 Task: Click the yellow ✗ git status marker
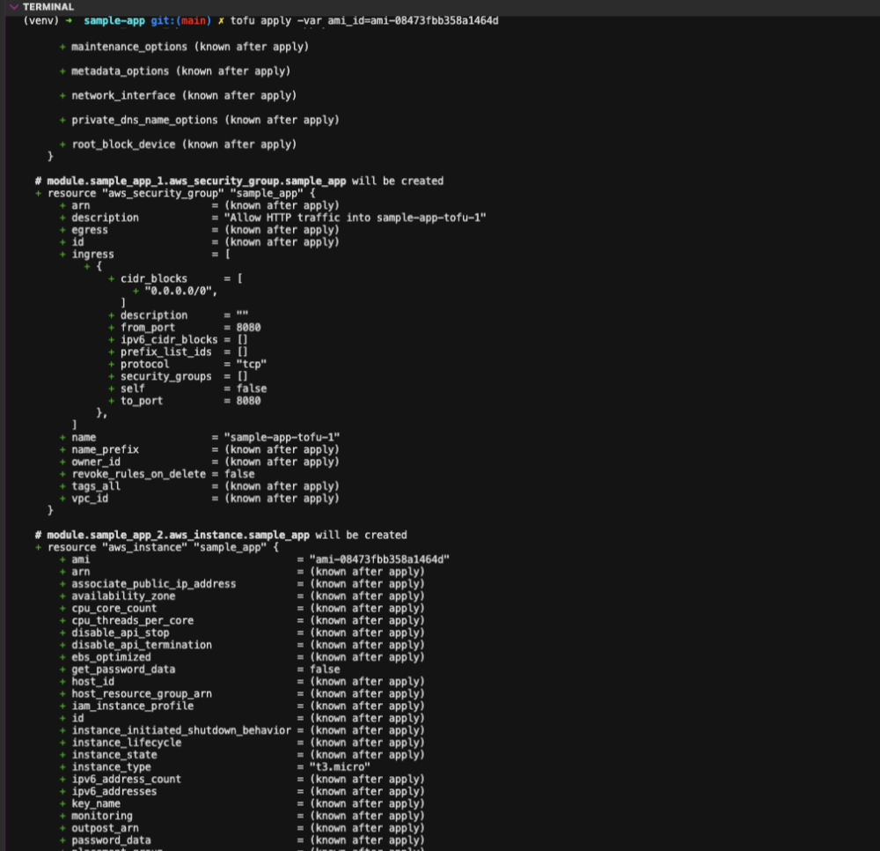coord(221,20)
